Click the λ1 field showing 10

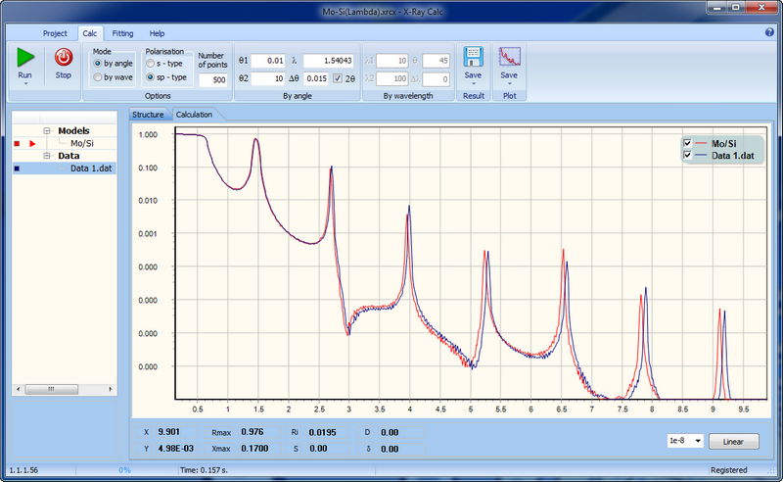tap(392, 61)
